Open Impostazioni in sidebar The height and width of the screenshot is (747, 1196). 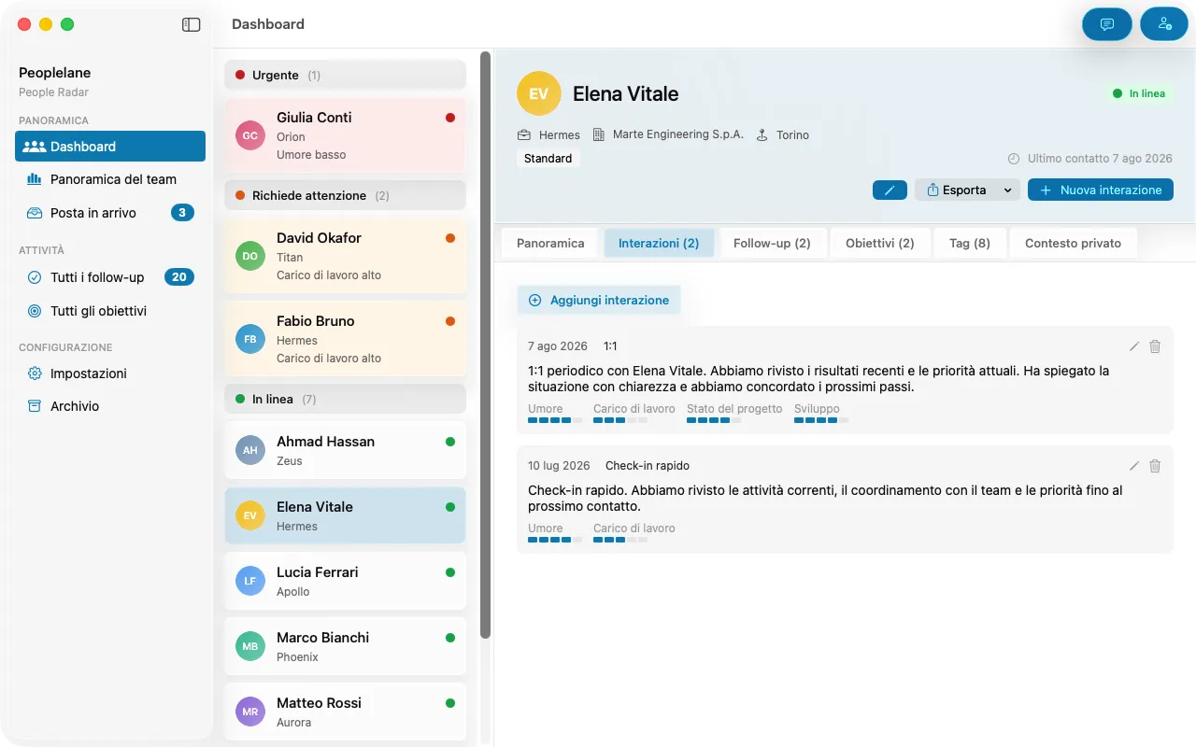click(110, 373)
